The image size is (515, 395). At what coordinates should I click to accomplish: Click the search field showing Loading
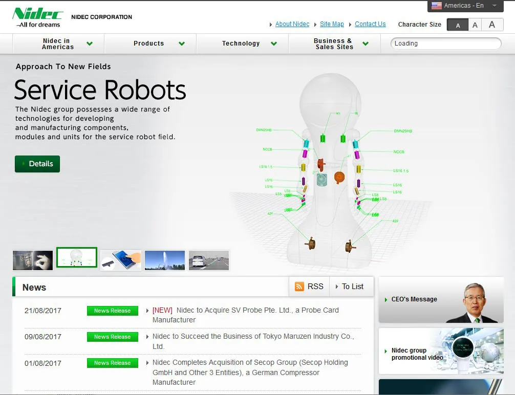[x=446, y=43]
